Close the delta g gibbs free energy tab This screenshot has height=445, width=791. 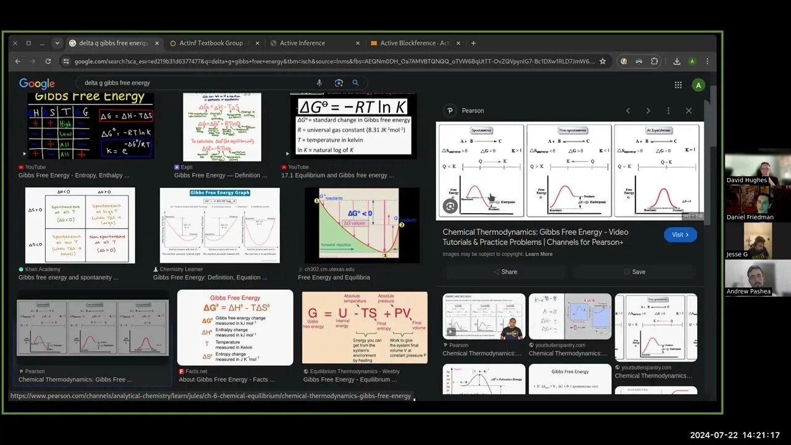pos(157,43)
